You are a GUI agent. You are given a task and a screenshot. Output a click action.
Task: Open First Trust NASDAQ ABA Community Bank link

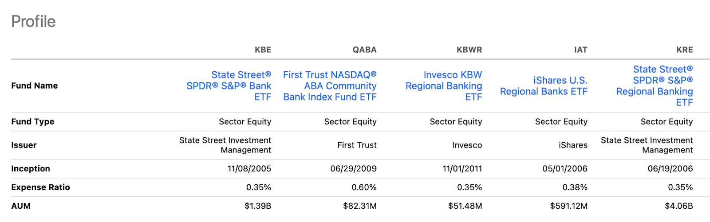330,86
